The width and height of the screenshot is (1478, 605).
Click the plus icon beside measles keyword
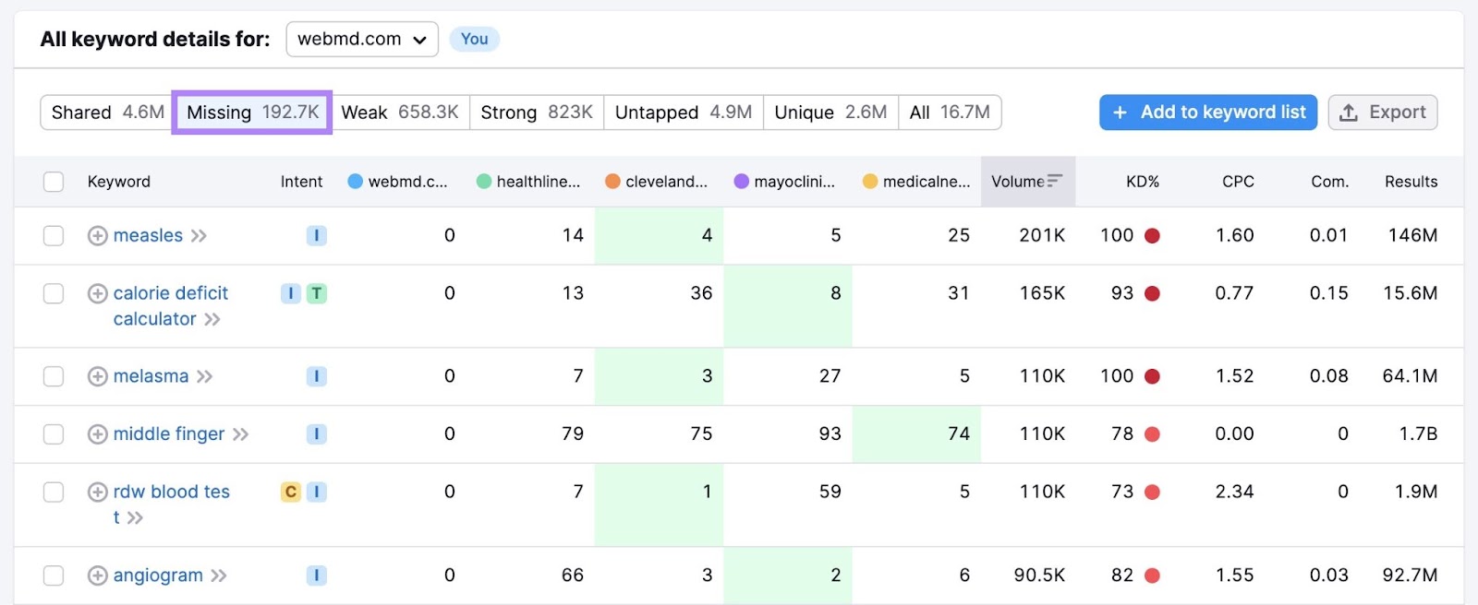pos(97,236)
